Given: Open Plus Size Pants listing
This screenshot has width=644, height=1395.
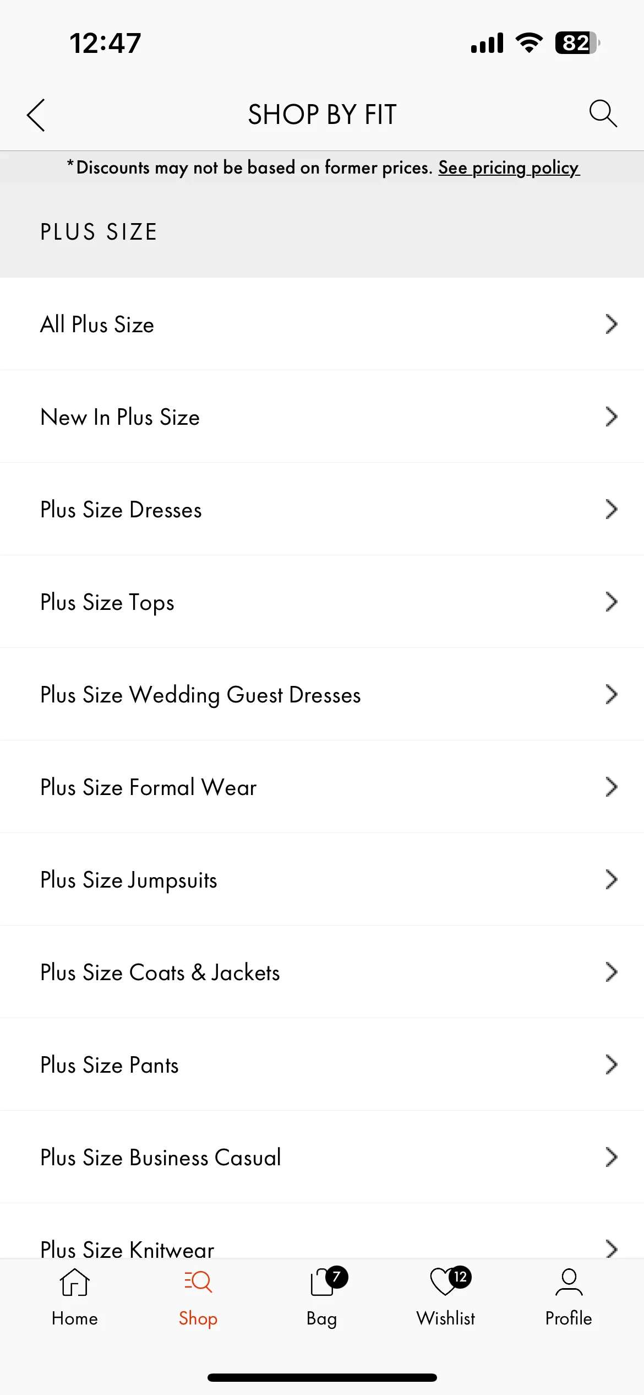Looking at the screenshot, I should tap(322, 1064).
